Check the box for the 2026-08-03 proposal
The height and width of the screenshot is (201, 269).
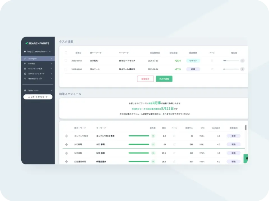(66, 61)
